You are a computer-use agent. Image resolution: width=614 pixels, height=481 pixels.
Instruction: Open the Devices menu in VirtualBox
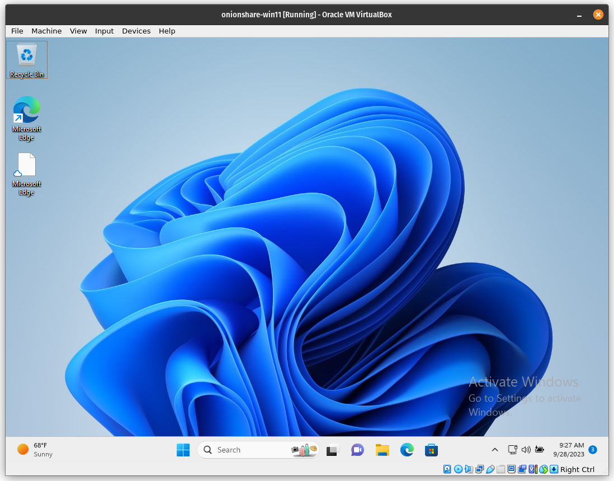(x=136, y=31)
